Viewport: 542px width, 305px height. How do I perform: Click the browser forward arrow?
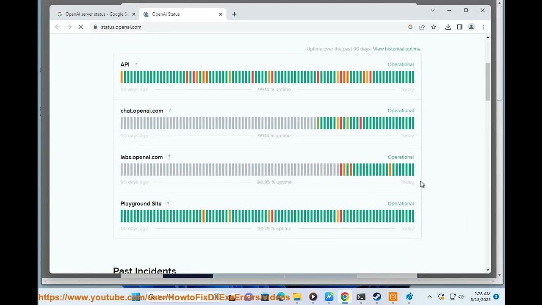pos(69,27)
